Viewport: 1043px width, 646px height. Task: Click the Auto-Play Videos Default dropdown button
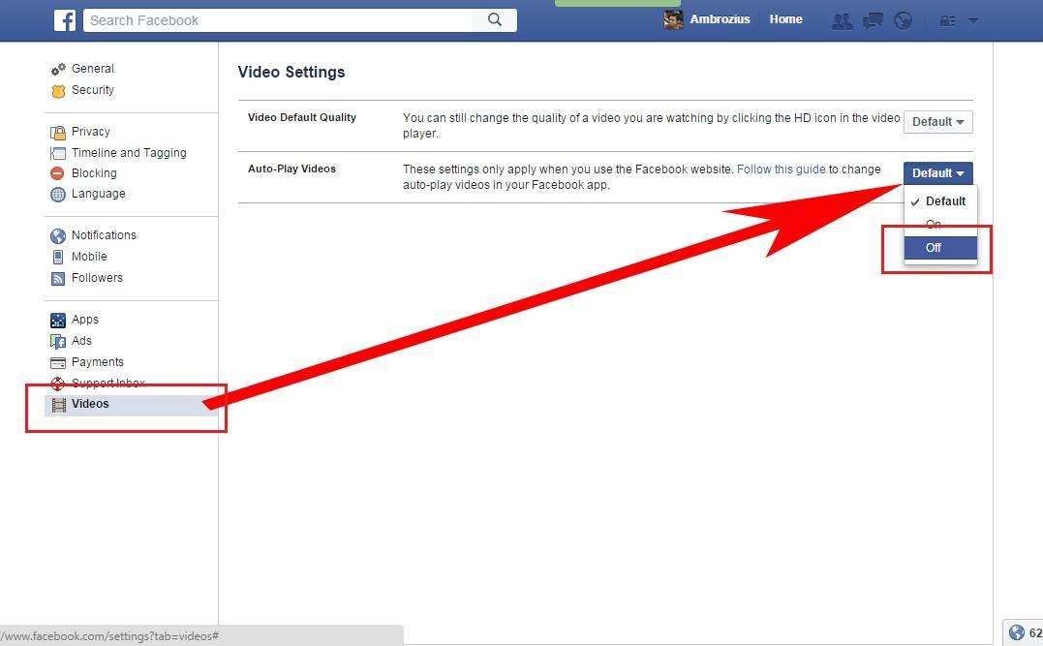[937, 173]
